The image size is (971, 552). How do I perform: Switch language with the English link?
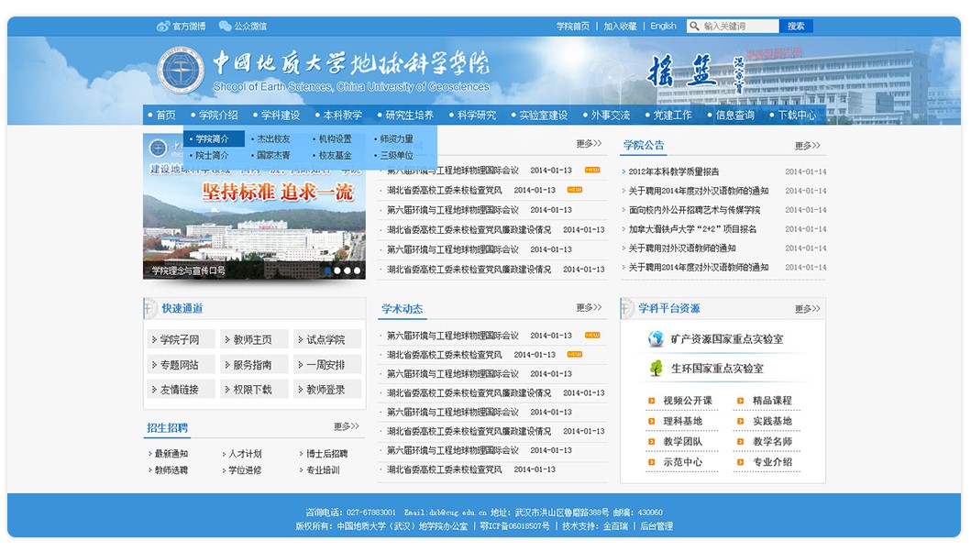[663, 26]
